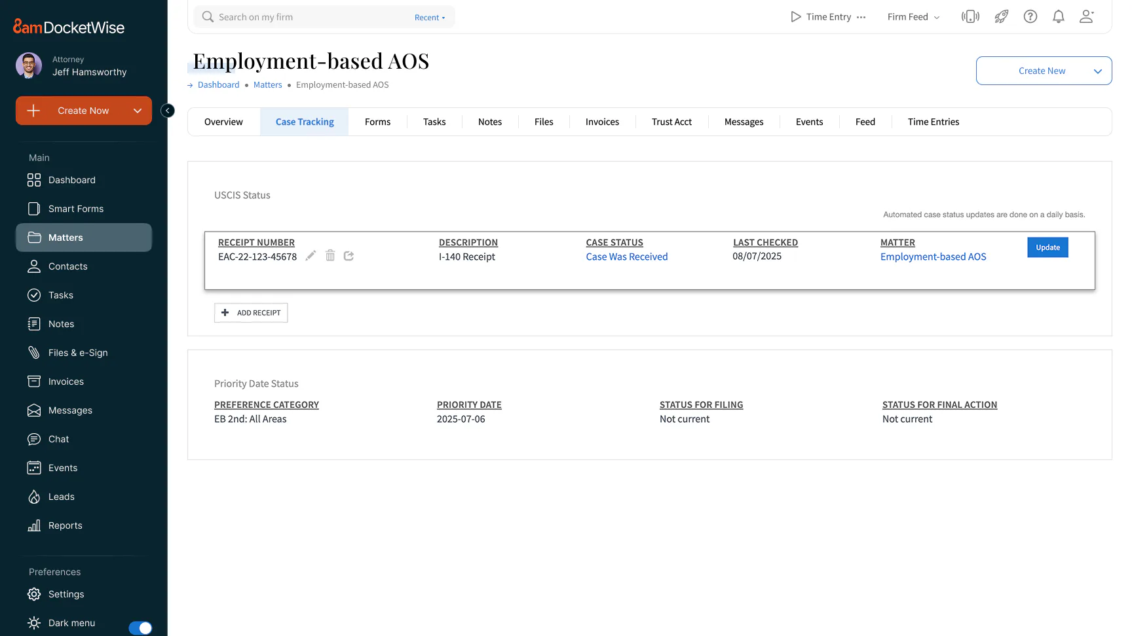This screenshot has width=1132, height=636.
Task: Expand the Create Now dropdown arrow
Action: [138, 111]
